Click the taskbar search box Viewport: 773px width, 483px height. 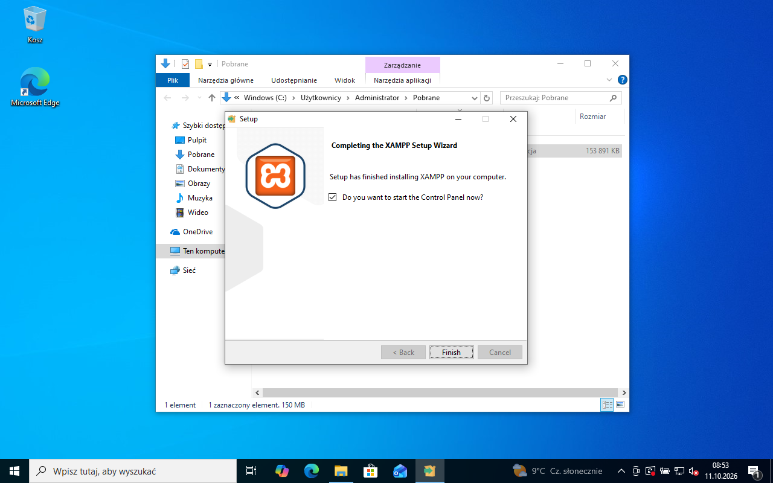(133, 471)
